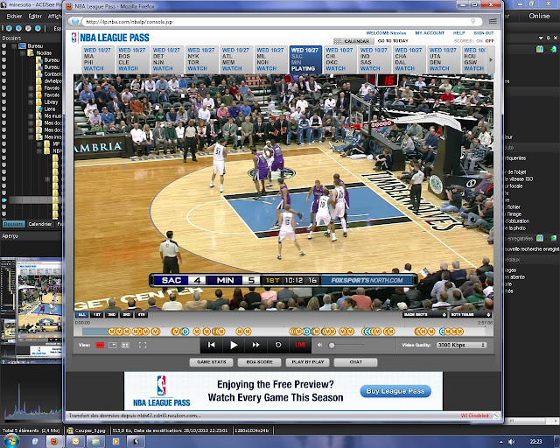Watch the MIA vs PHI game tab

[x=97, y=59]
